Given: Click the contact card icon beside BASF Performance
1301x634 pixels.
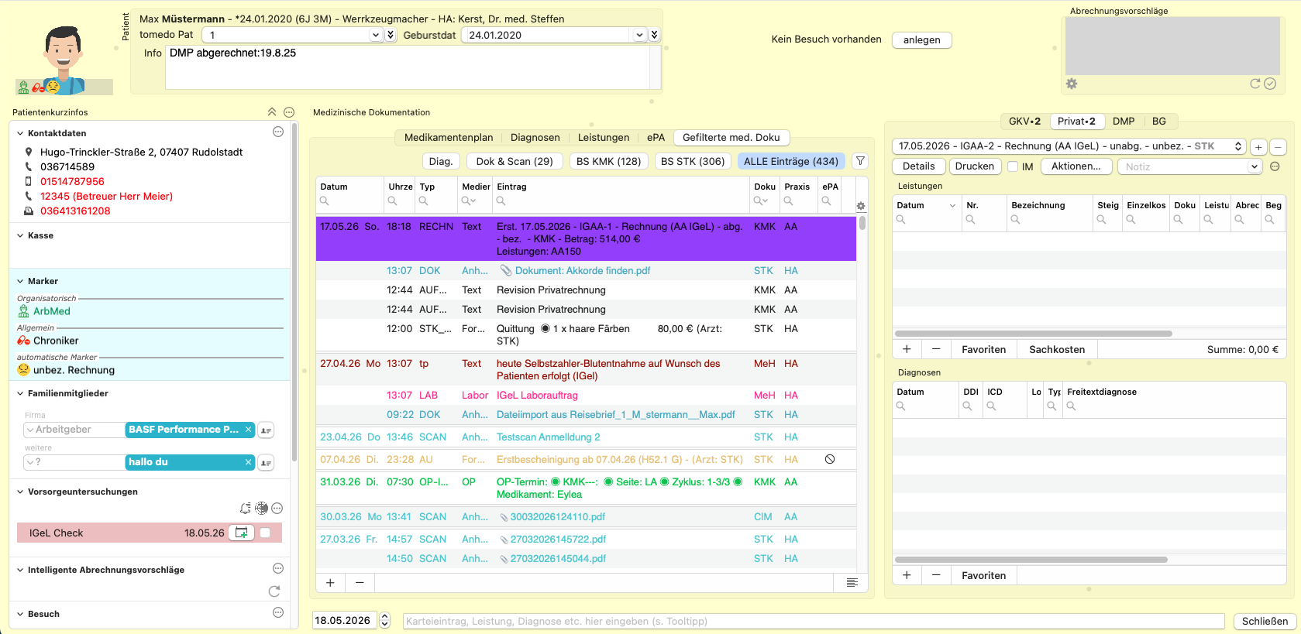Looking at the screenshot, I should [x=266, y=430].
